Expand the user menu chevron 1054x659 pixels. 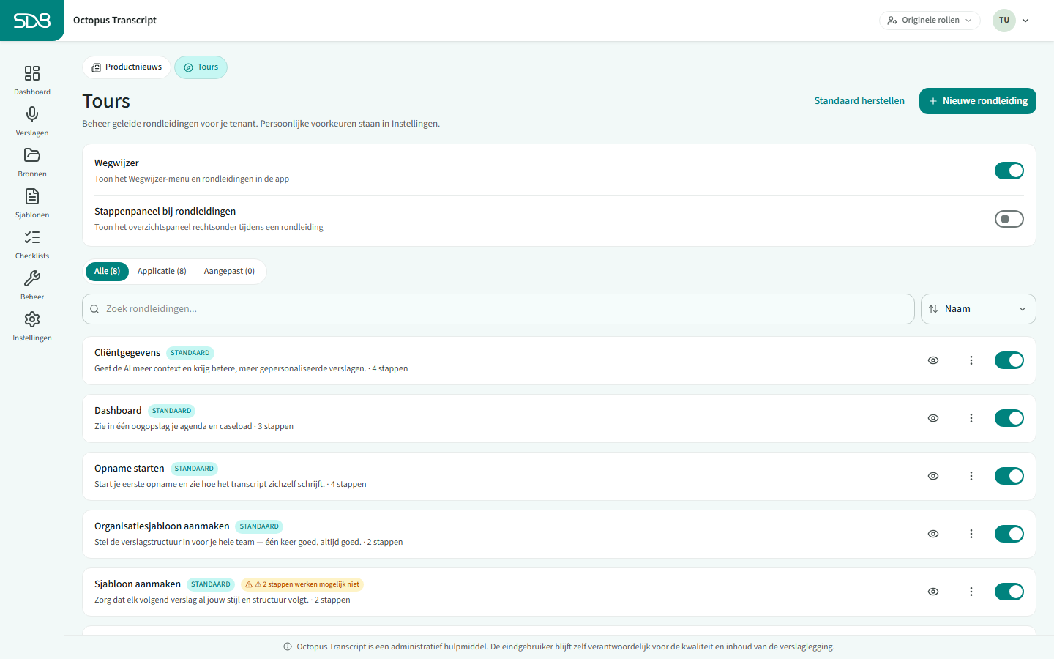1025,21
